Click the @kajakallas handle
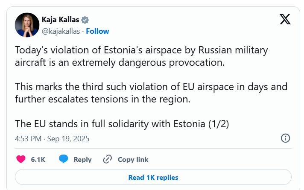This screenshot has height=190, width=304. tap(61, 31)
